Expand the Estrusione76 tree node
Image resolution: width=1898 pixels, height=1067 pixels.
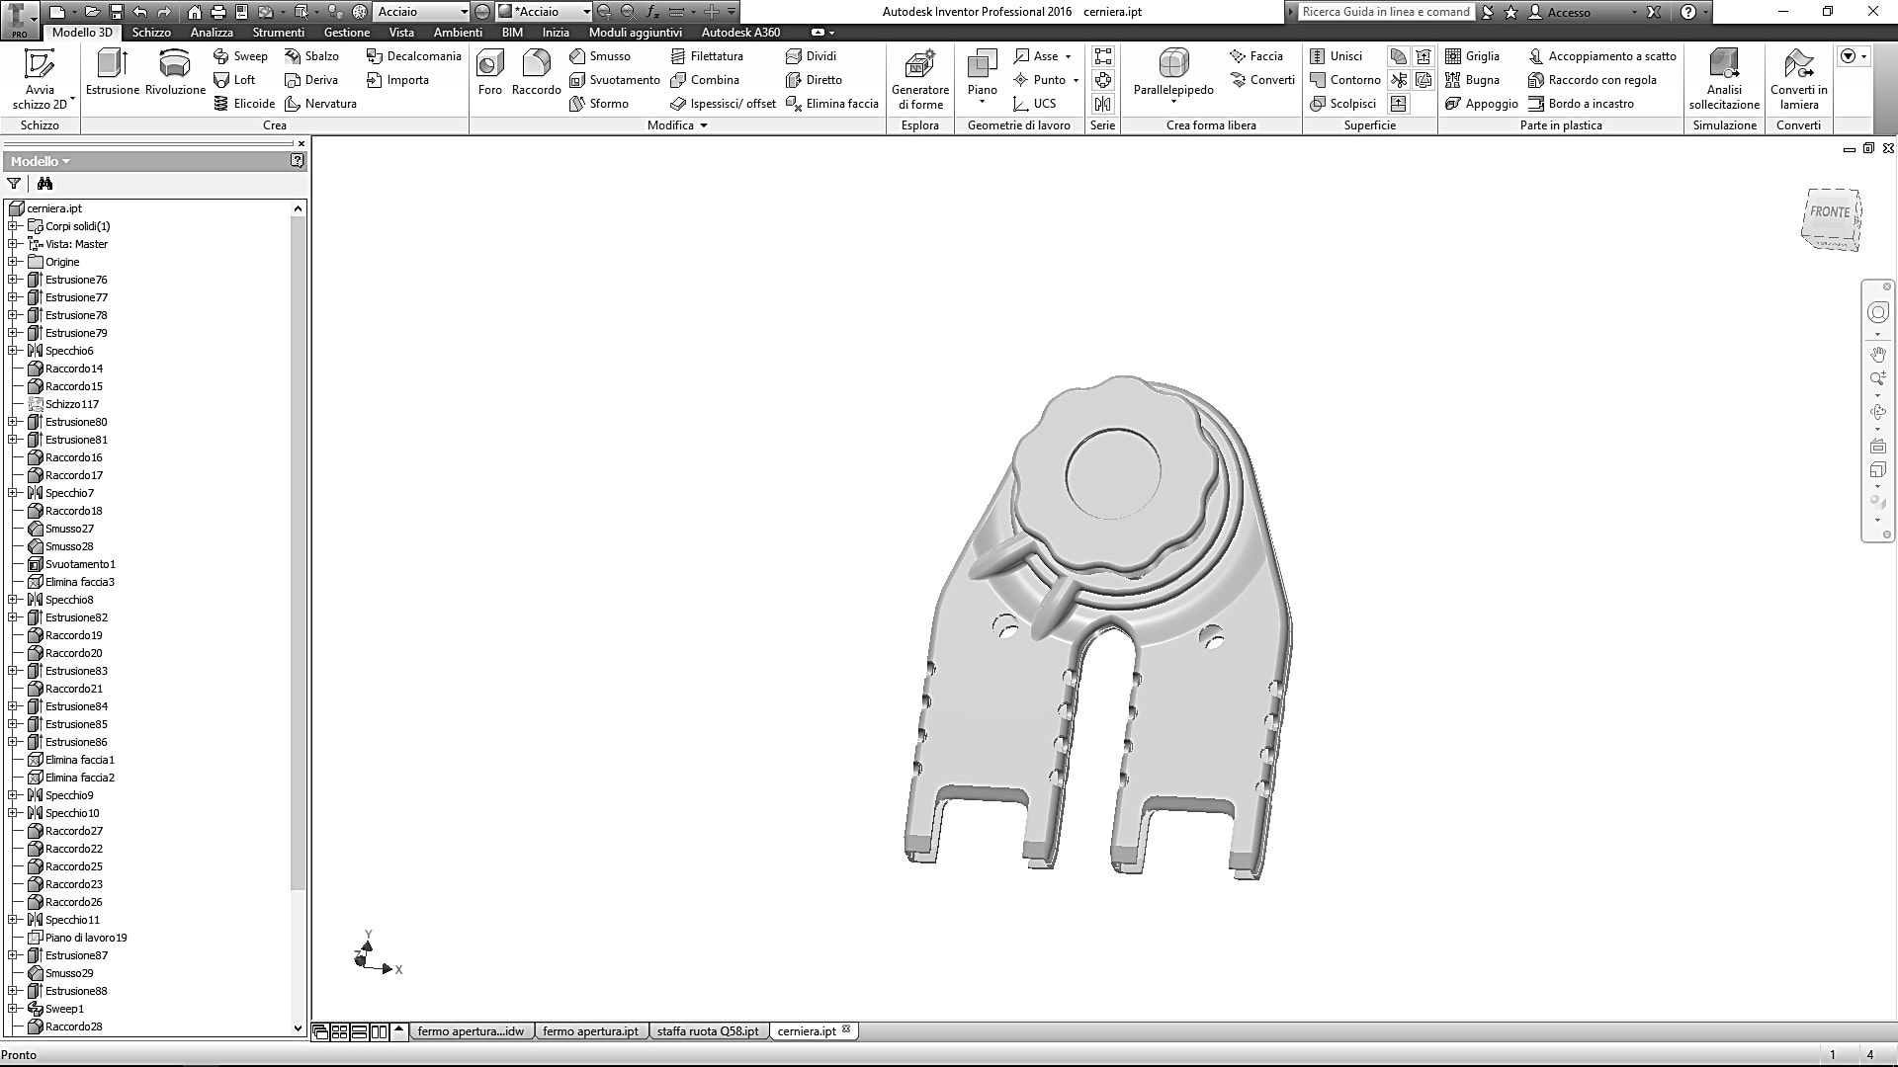(13, 280)
